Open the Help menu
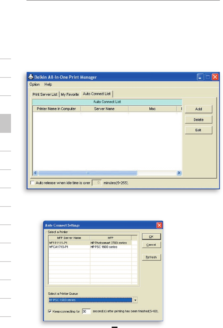Screen dimensions: 223x328 tap(48, 84)
